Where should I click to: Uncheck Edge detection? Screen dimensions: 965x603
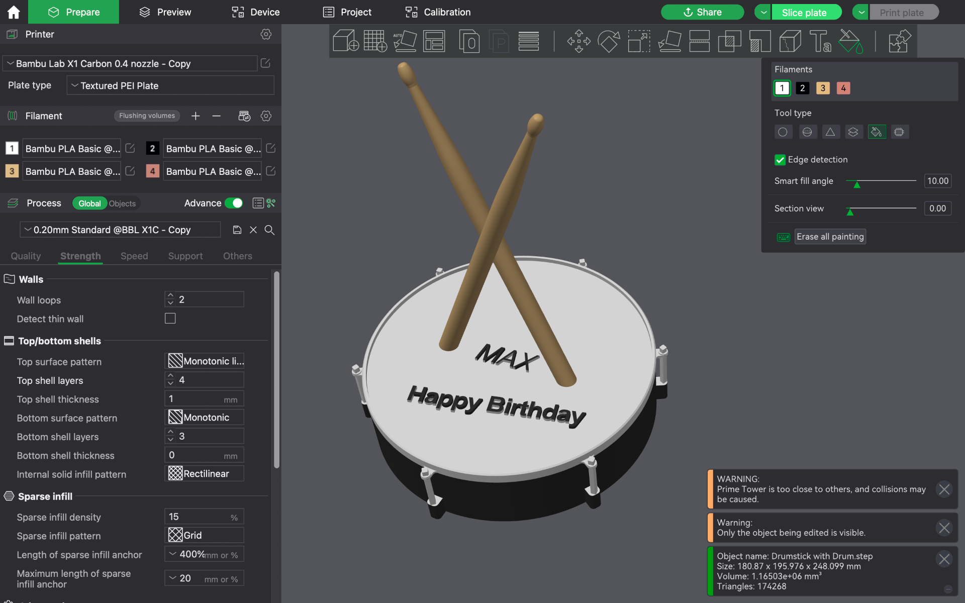[x=780, y=160]
